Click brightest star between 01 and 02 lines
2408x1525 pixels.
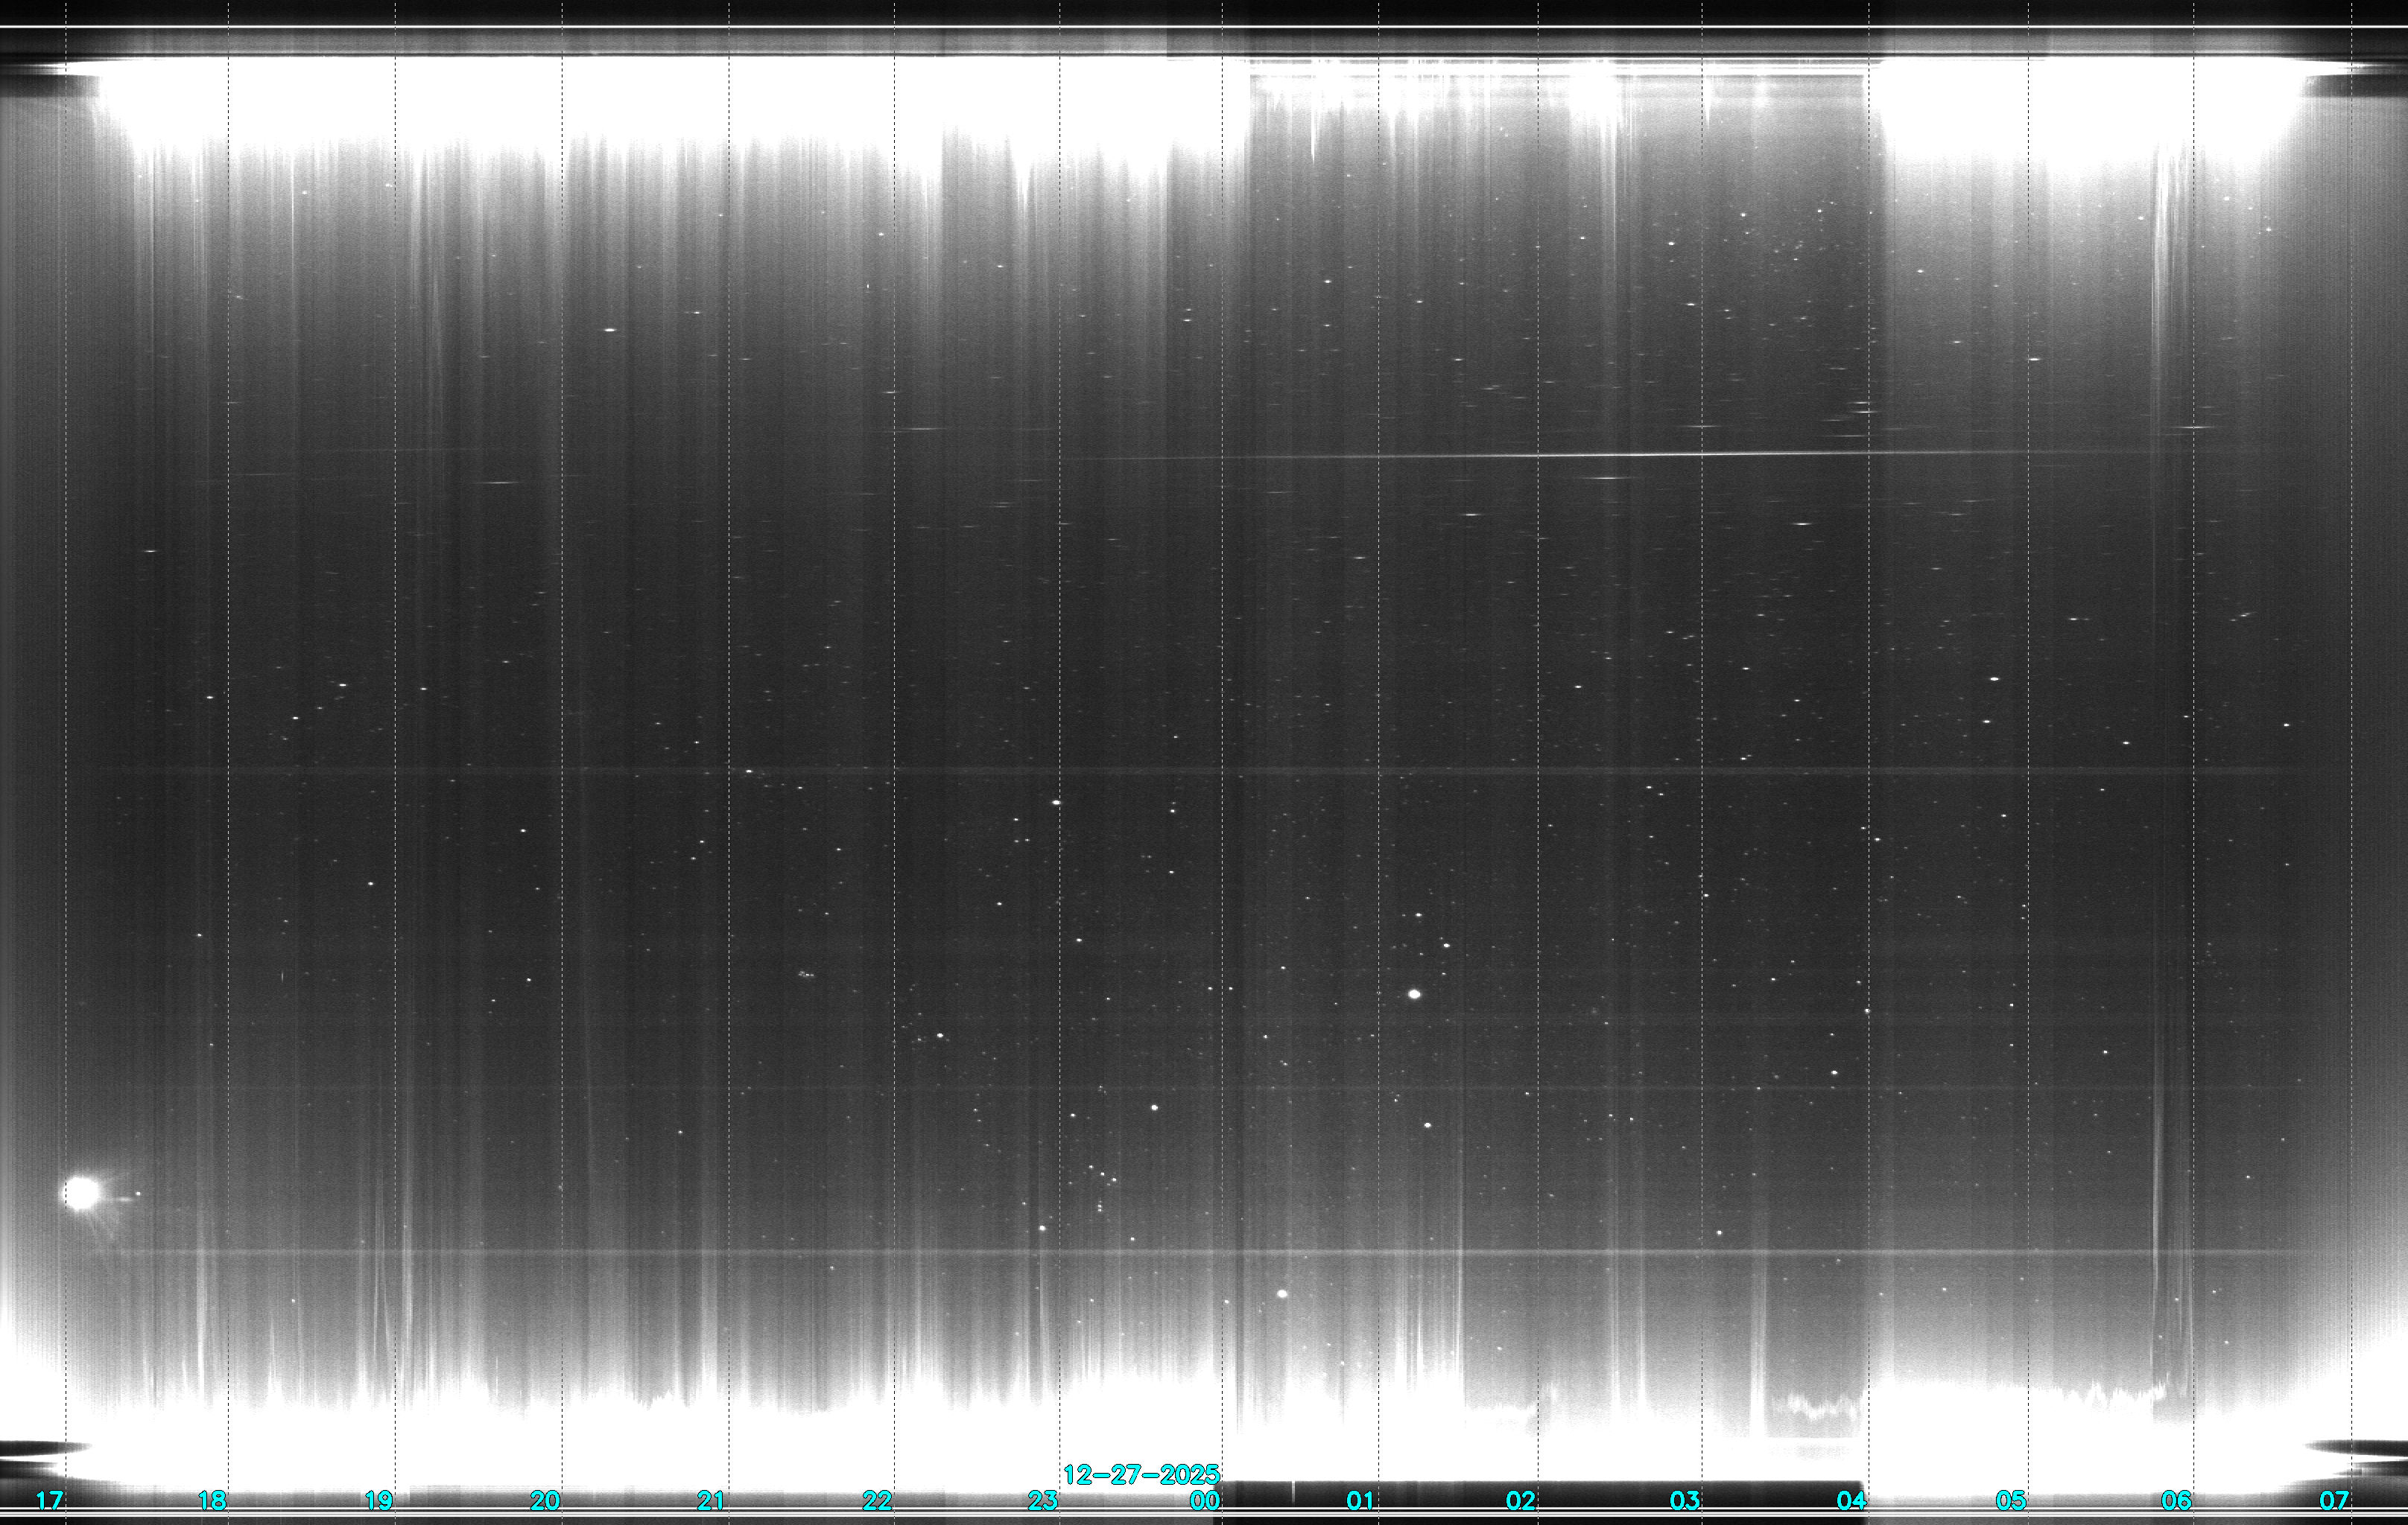(x=1414, y=994)
